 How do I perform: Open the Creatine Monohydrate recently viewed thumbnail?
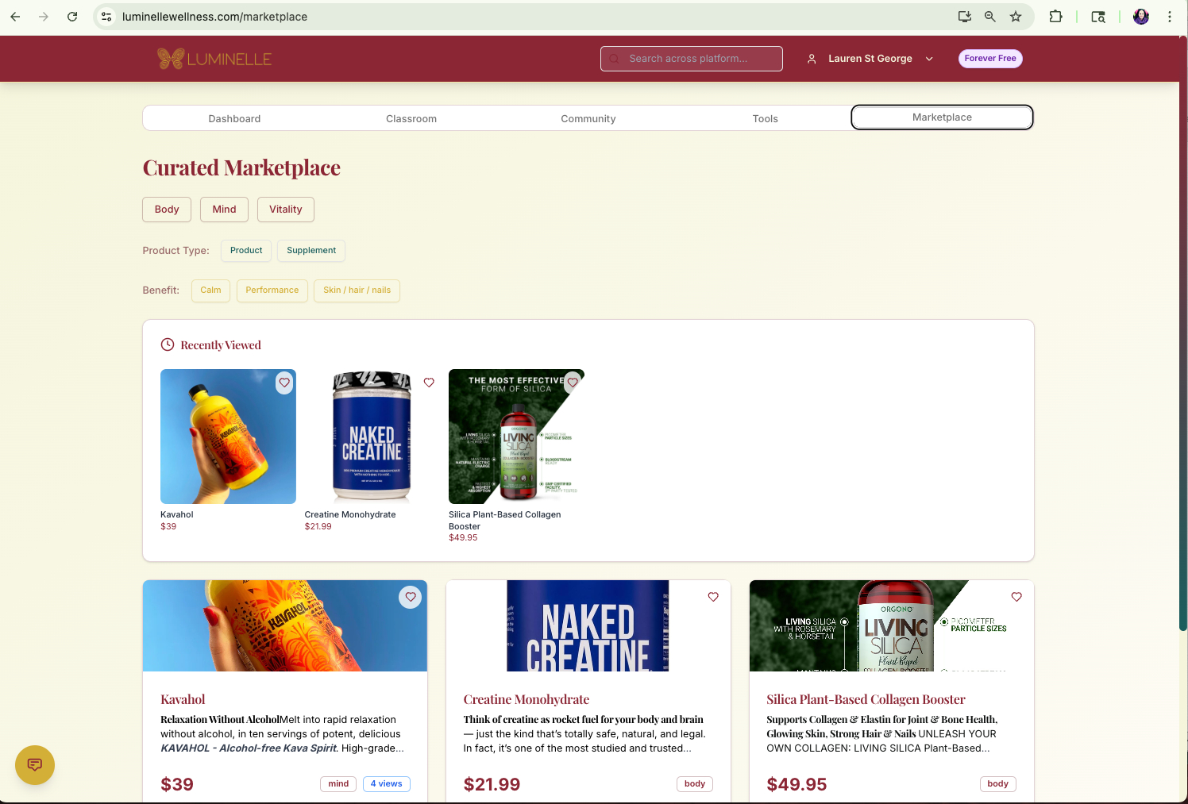click(372, 437)
